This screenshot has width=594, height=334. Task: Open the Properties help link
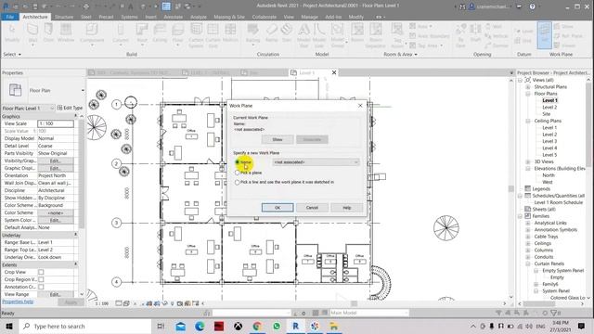coord(18,302)
